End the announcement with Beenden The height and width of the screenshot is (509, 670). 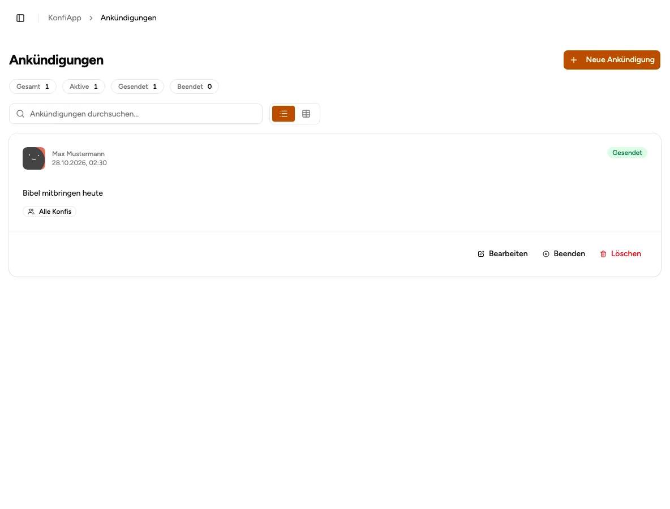(564, 253)
